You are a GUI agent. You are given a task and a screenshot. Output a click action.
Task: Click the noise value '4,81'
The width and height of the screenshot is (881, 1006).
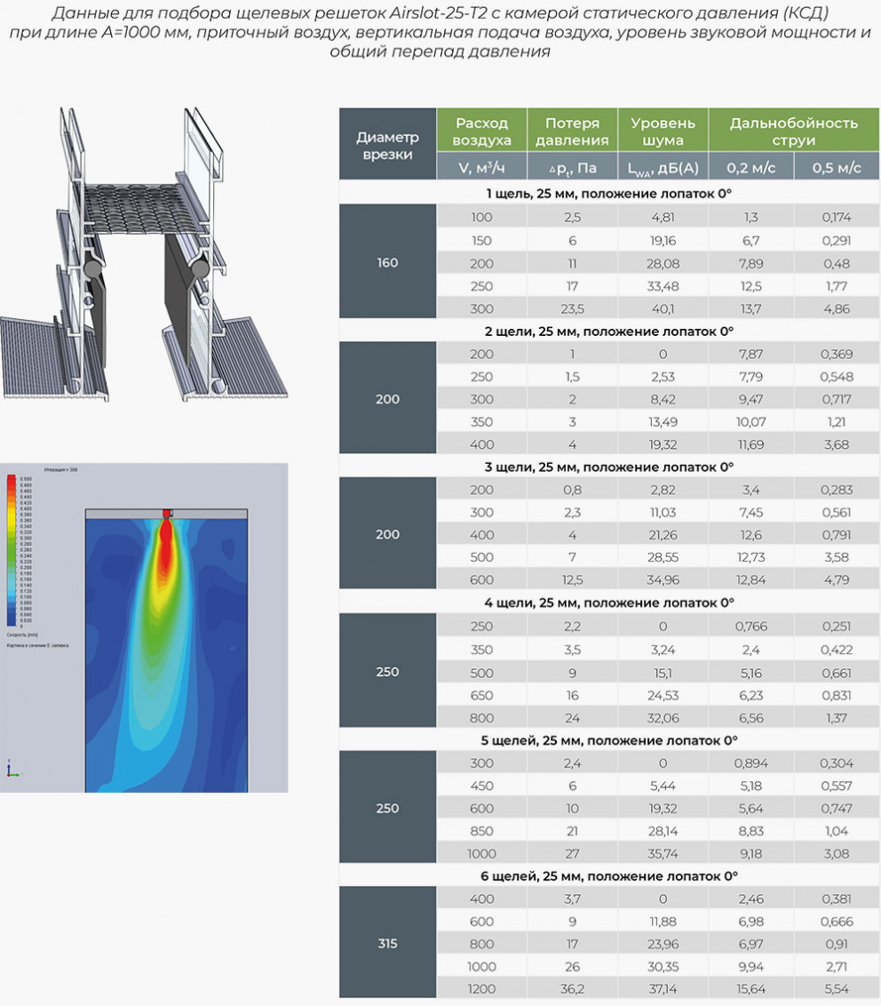[x=663, y=217]
